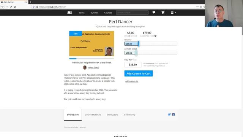This screenshot has height=137, width=243.
Task: Open the wish list heart icon
Action: click(x=154, y=13)
